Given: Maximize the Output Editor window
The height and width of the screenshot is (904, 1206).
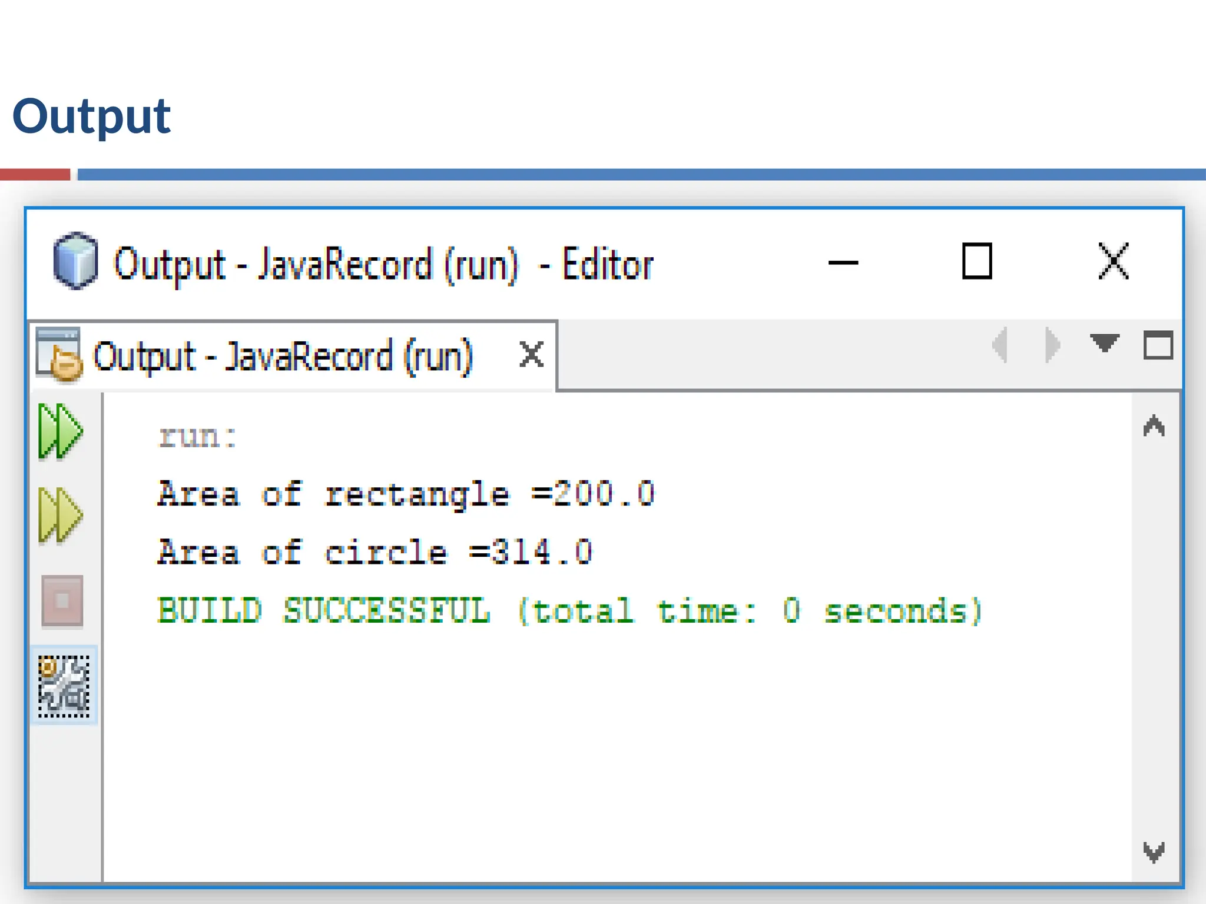Looking at the screenshot, I should (977, 261).
